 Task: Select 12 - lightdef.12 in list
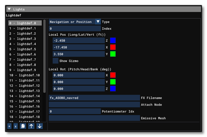click(25, 86)
